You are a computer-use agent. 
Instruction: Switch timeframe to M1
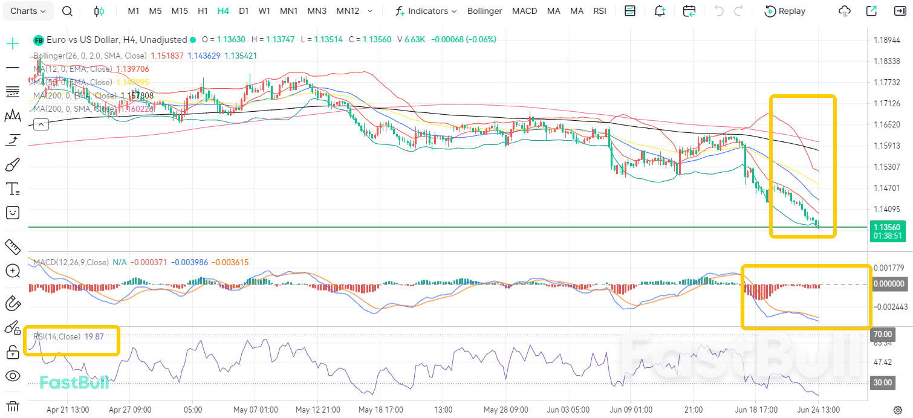pyautogui.click(x=134, y=11)
